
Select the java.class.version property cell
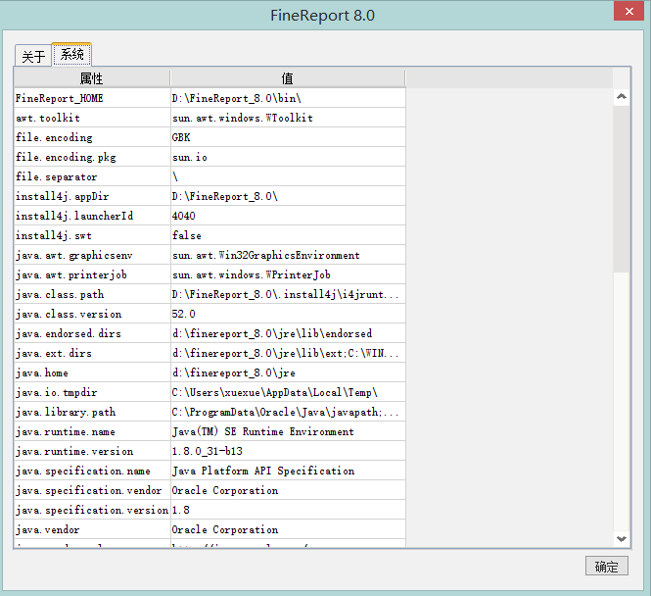92,314
